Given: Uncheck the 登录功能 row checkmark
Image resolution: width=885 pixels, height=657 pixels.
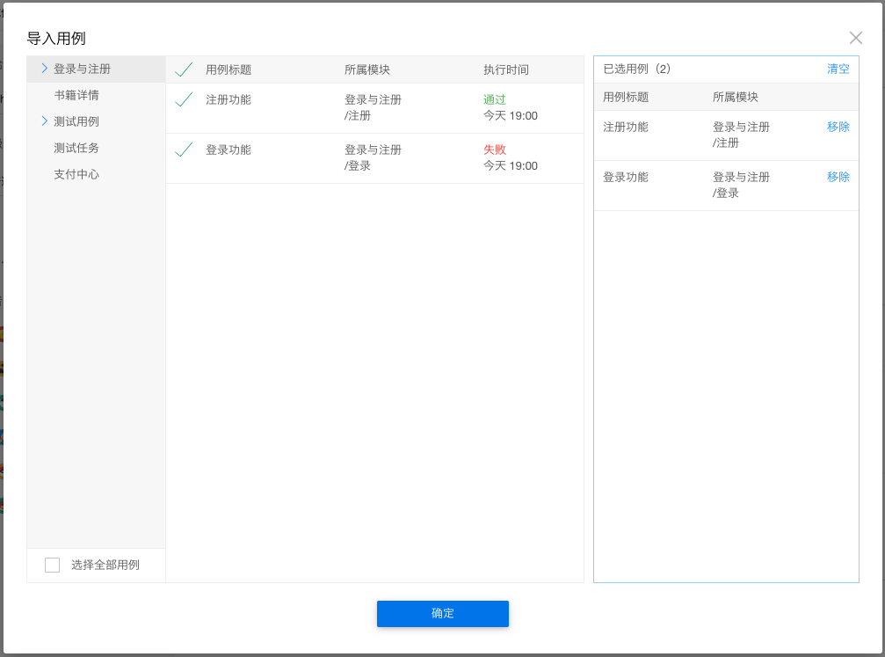Looking at the screenshot, I should [x=184, y=150].
